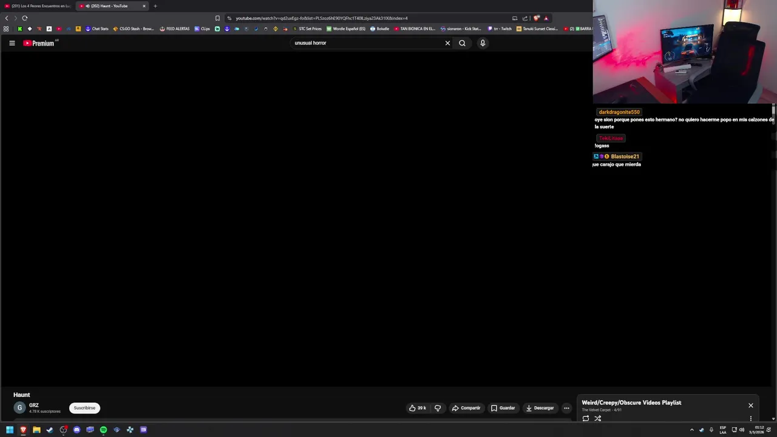The height and width of the screenshot is (437, 777).
Task: Open the Boludle bookmark
Action: click(x=380, y=29)
